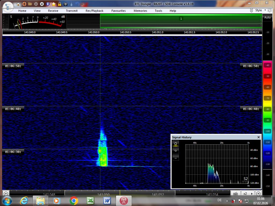Open Windows Explorer from the taskbar
Screen dimensions: 275x206
pyautogui.click(x=41, y=201)
